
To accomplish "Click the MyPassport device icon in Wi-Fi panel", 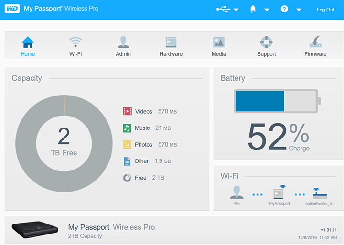I will pyautogui.click(x=279, y=192).
